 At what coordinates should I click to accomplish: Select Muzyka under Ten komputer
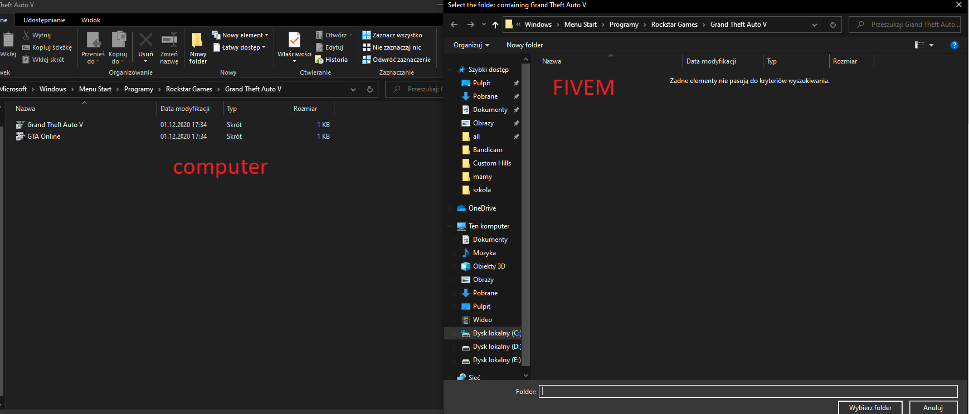pos(484,253)
